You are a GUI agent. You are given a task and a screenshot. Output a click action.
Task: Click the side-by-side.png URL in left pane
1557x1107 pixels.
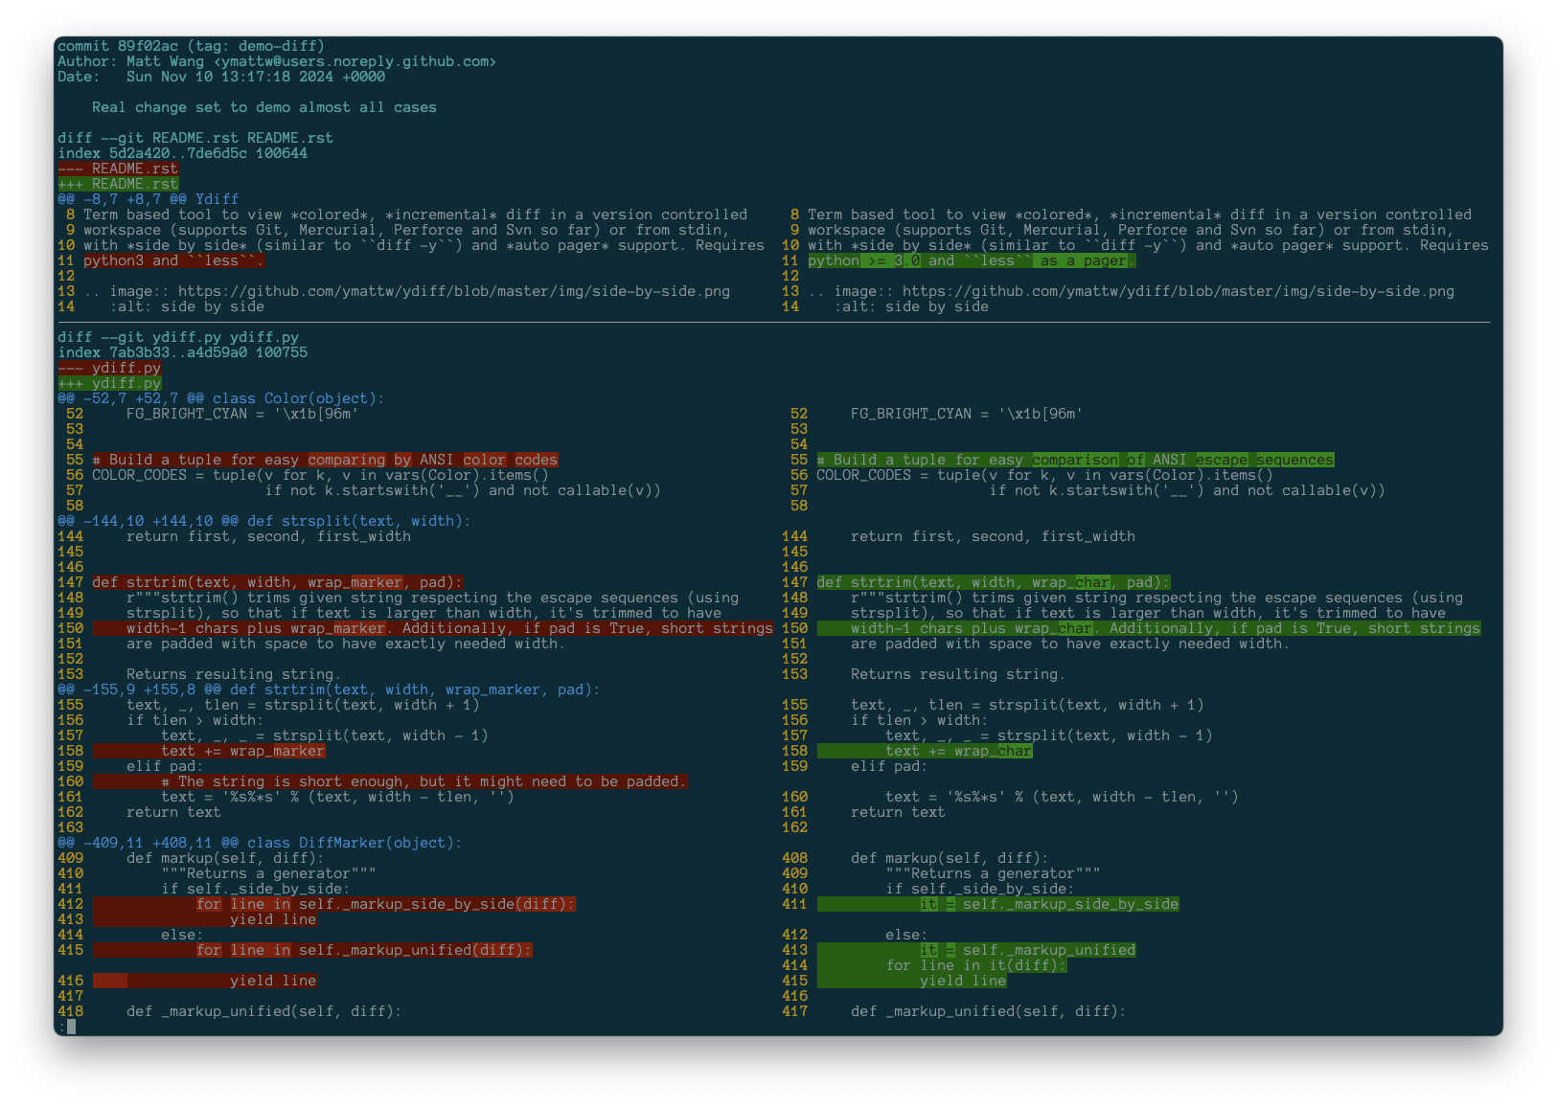point(453,291)
